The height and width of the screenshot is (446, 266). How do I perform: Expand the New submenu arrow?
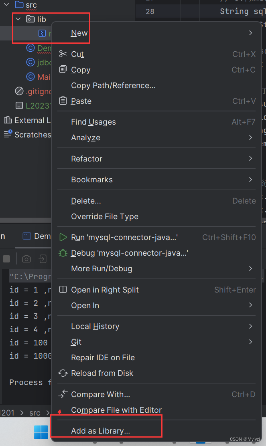pos(250,33)
